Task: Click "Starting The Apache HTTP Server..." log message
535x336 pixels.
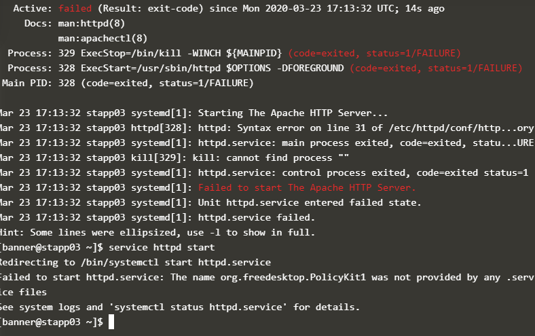Action: [293, 113]
